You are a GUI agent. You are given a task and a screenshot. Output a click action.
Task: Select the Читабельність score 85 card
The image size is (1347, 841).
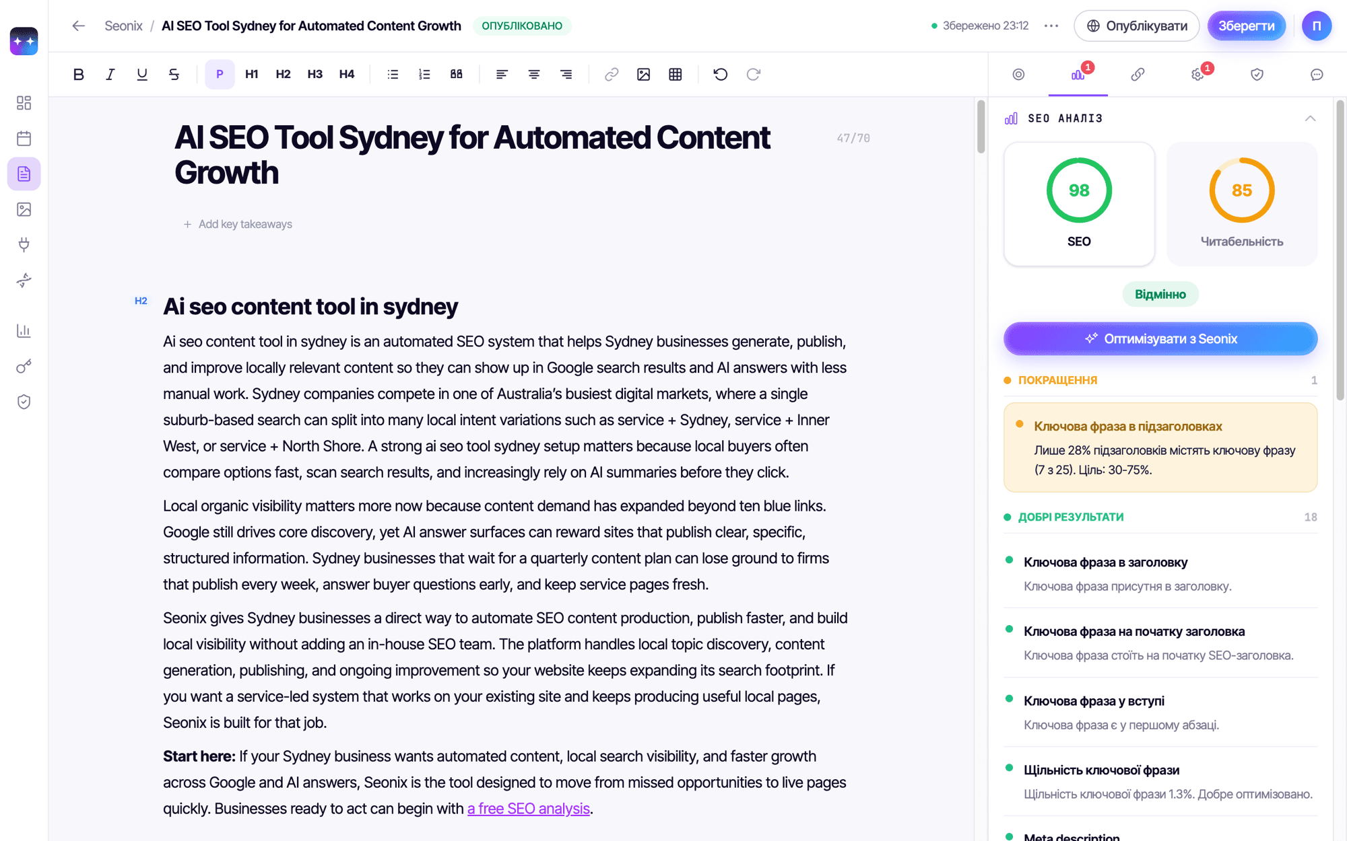[1242, 204]
